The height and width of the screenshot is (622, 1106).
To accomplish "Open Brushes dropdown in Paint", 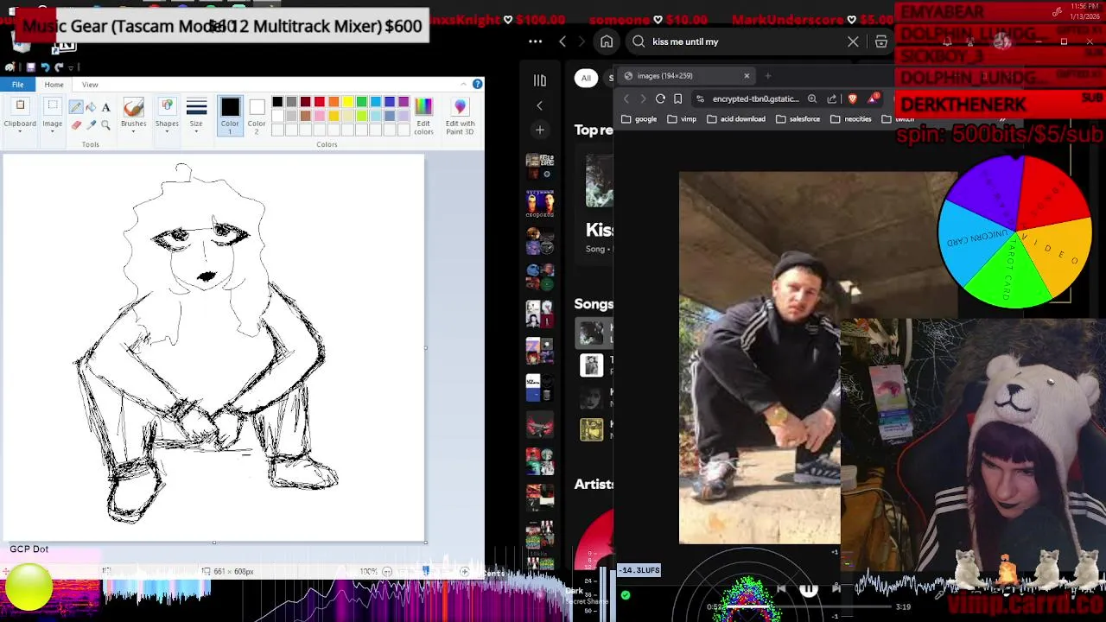I will (x=133, y=116).
